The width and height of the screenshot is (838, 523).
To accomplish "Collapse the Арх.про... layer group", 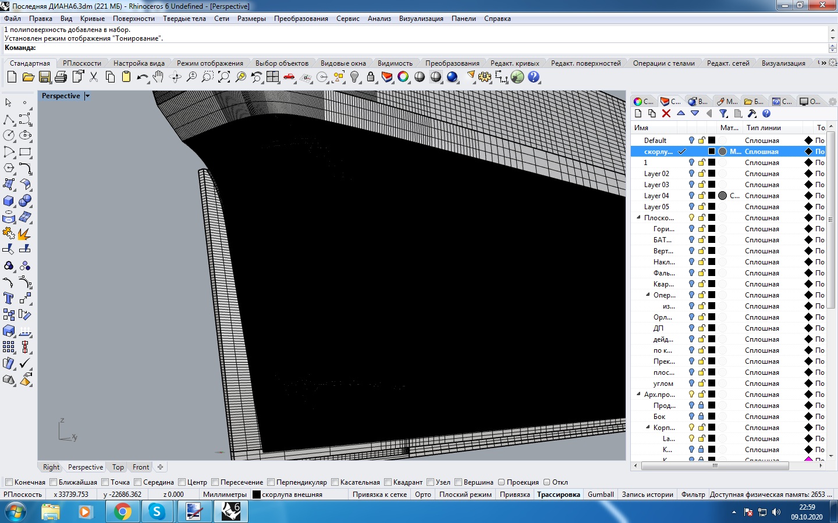I will tap(638, 394).
